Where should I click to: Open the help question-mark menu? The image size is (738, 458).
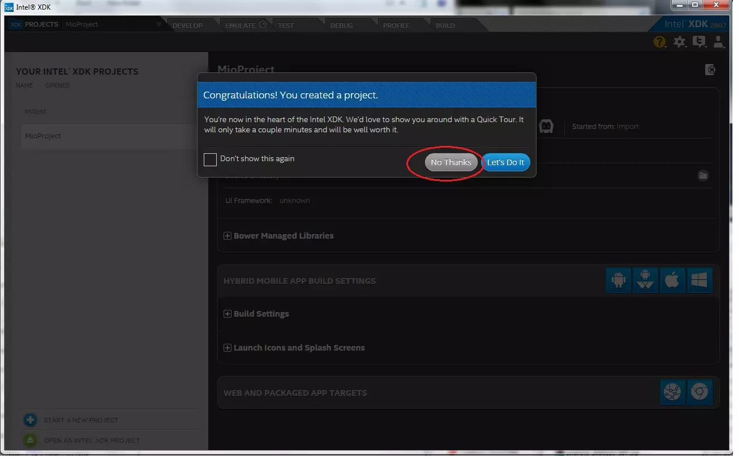pos(659,41)
